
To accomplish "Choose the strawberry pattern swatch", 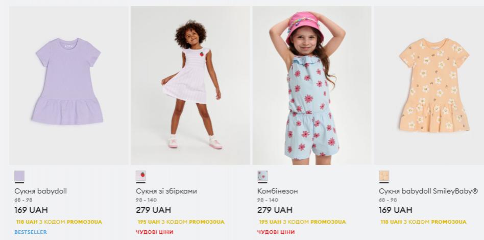I will point(141,176).
